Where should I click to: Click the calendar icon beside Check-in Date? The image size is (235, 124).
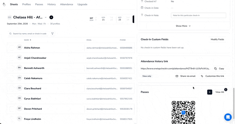pyautogui.click(x=142, y=8)
